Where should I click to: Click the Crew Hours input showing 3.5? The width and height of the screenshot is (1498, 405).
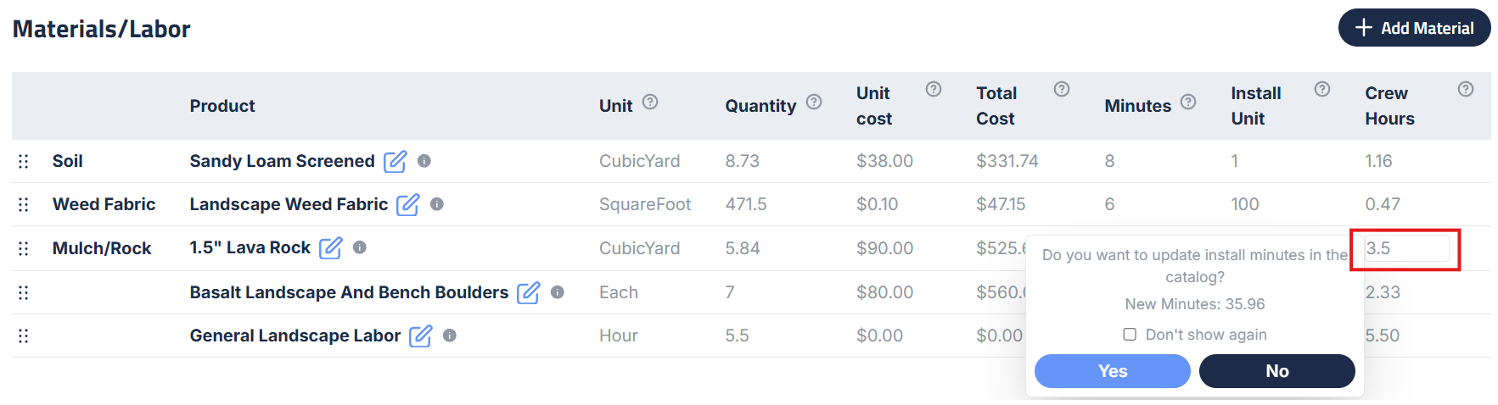1406,248
